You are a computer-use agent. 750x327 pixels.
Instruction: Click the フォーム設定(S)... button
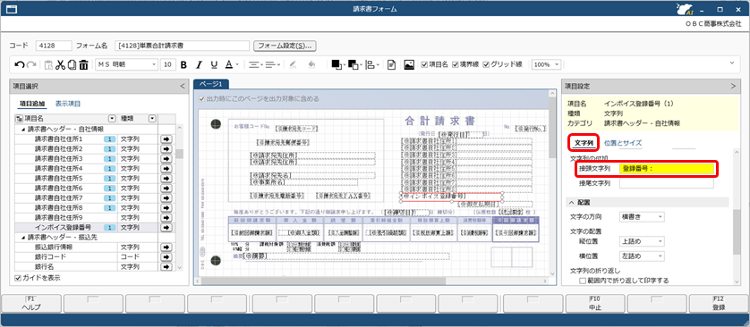pyautogui.click(x=286, y=46)
